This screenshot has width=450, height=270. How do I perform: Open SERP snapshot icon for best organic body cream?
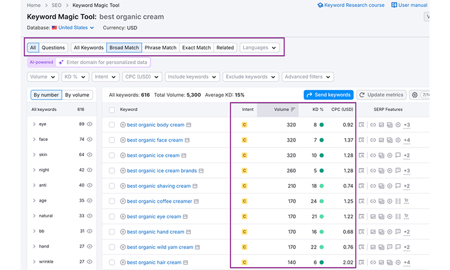click(362, 125)
